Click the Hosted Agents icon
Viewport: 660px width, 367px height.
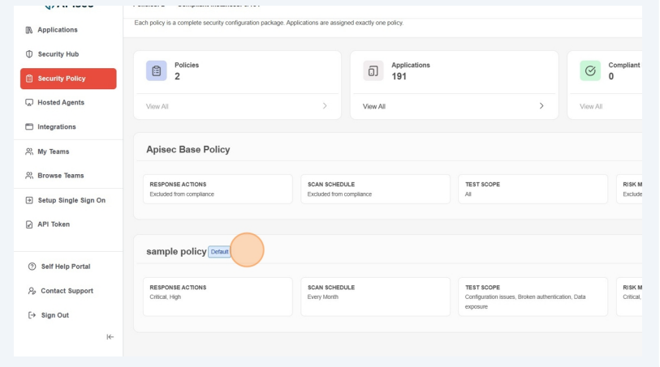[30, 103]
